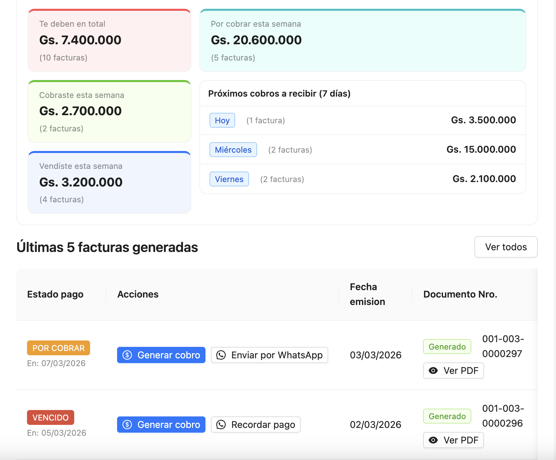
Task: Click the "Fecha emision" column header
Action: [367, 294]
